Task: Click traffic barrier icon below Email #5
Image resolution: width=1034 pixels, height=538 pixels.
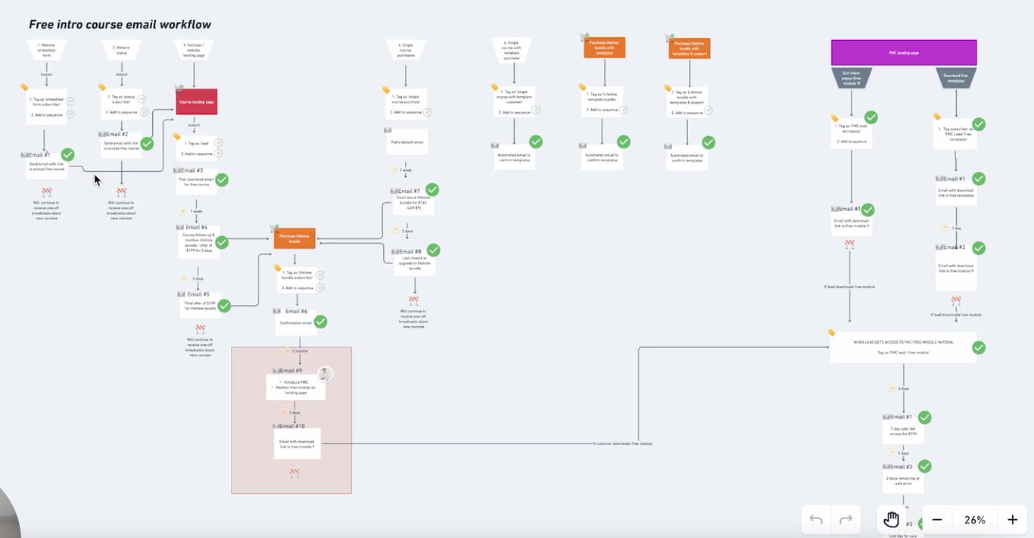Action: (200, 329)
